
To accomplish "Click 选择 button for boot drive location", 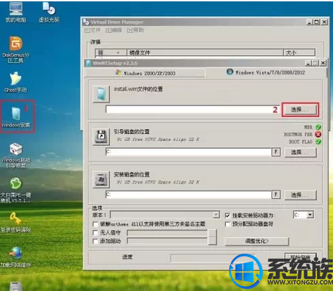I will pos(300,152).
